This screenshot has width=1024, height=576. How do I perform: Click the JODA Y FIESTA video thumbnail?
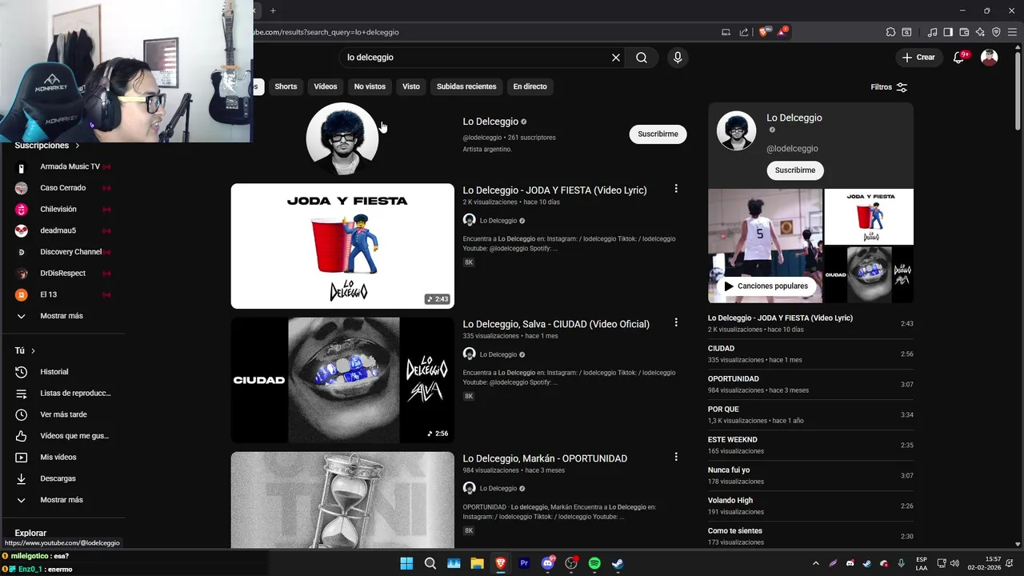tap(342, 246)
